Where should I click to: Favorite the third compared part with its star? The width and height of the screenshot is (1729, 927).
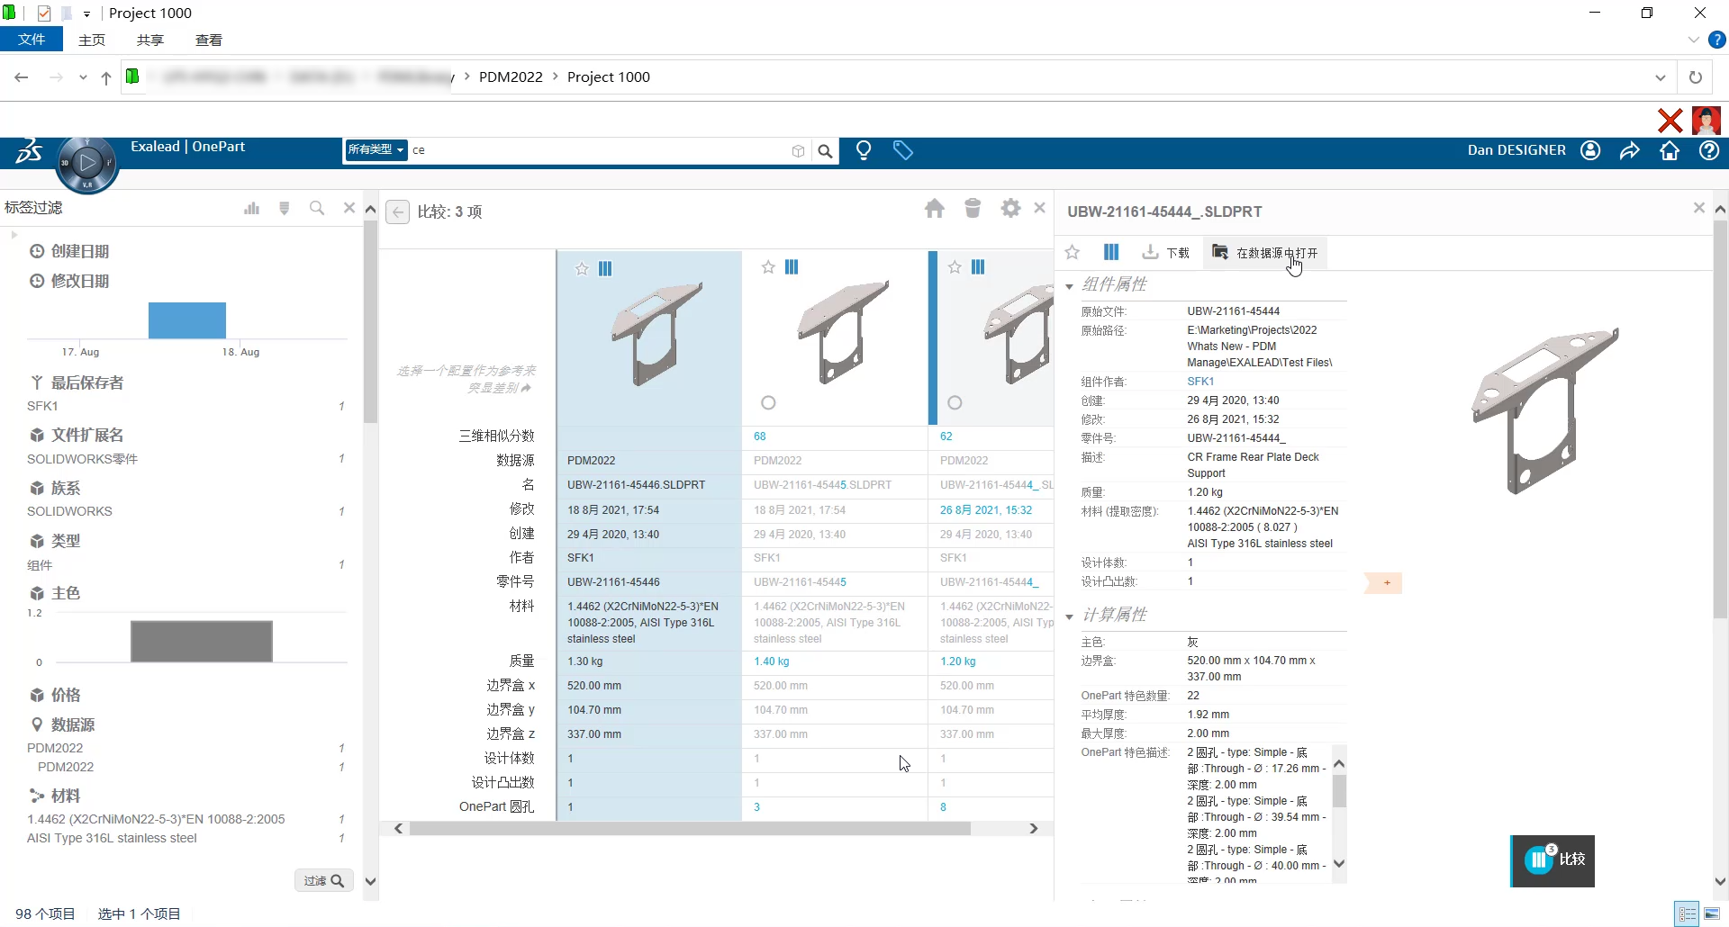(955, 267)
